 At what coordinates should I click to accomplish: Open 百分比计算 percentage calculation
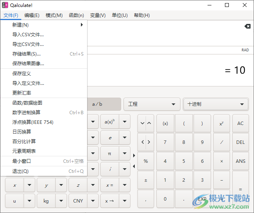[x=44, y=142]
